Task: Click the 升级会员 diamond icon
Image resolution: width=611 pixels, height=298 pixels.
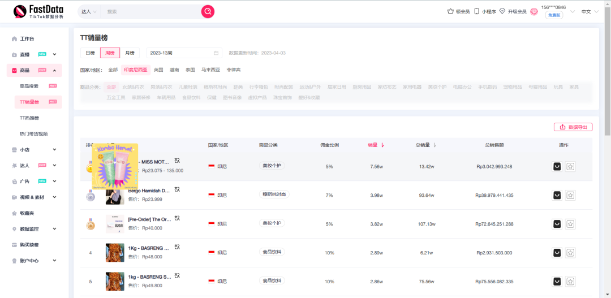Action: point(502,11)
